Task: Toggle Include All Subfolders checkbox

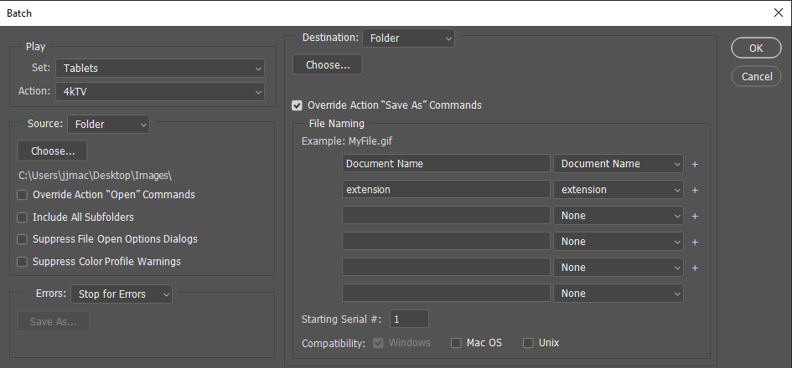Action: (22, 217)
